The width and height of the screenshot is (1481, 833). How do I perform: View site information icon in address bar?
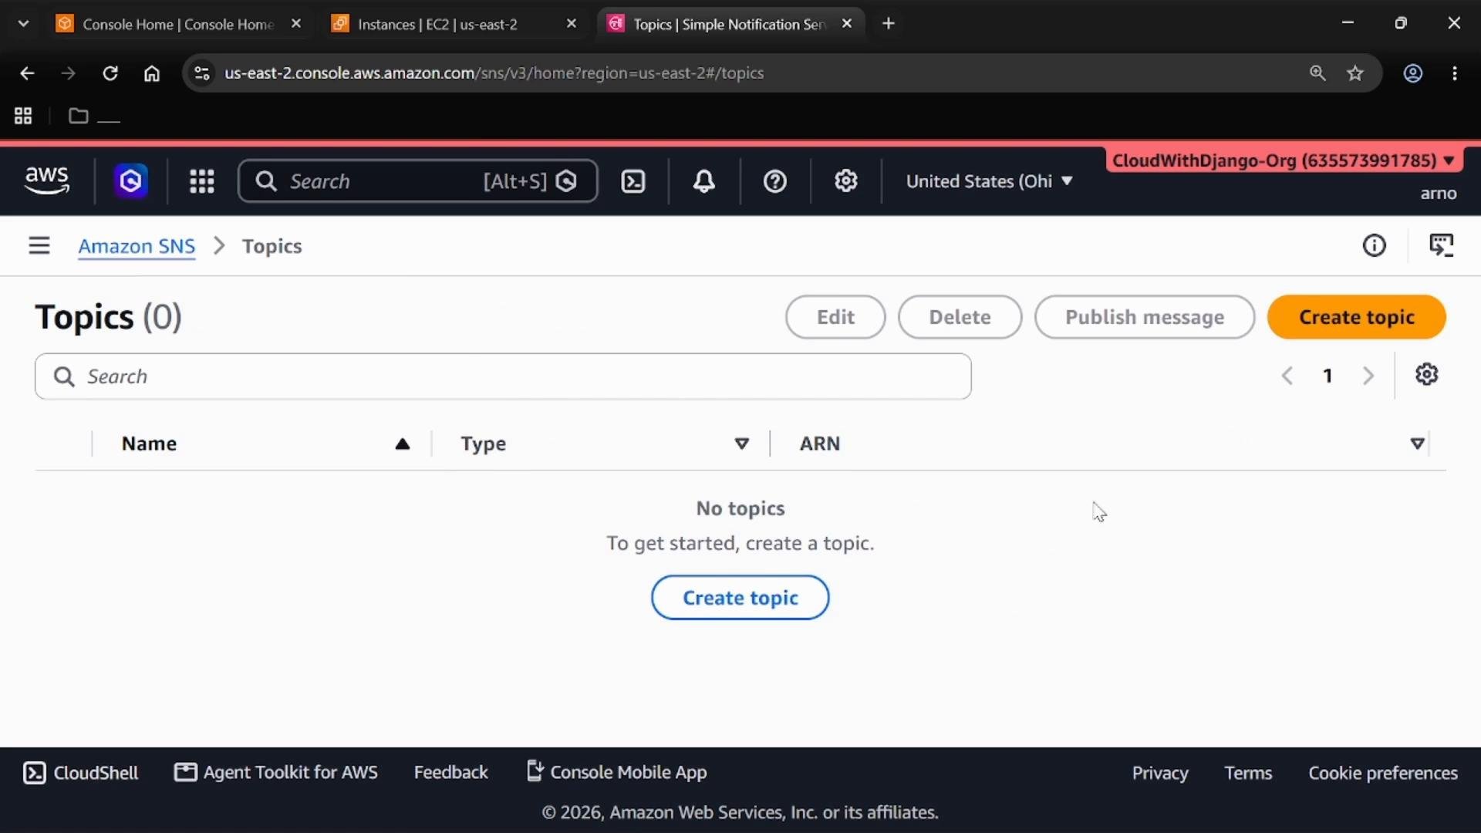(x=201, y=73)
